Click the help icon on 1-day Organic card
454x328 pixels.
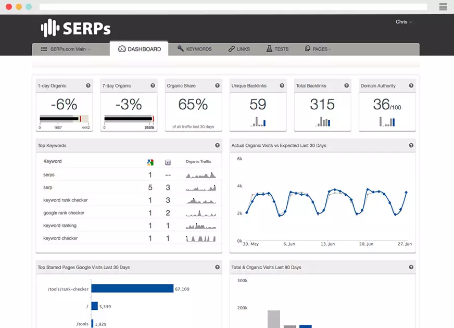click(88, 86)
